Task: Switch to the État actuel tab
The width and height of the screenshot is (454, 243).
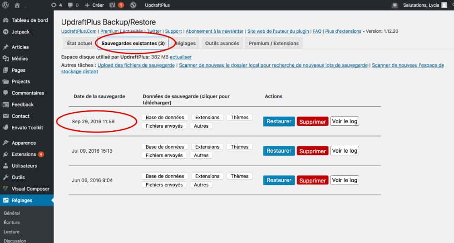Action: pos(79,43)
